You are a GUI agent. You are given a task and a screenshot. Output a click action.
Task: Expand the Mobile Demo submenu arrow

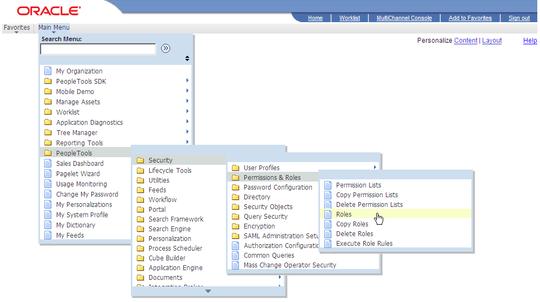[188, 91]
